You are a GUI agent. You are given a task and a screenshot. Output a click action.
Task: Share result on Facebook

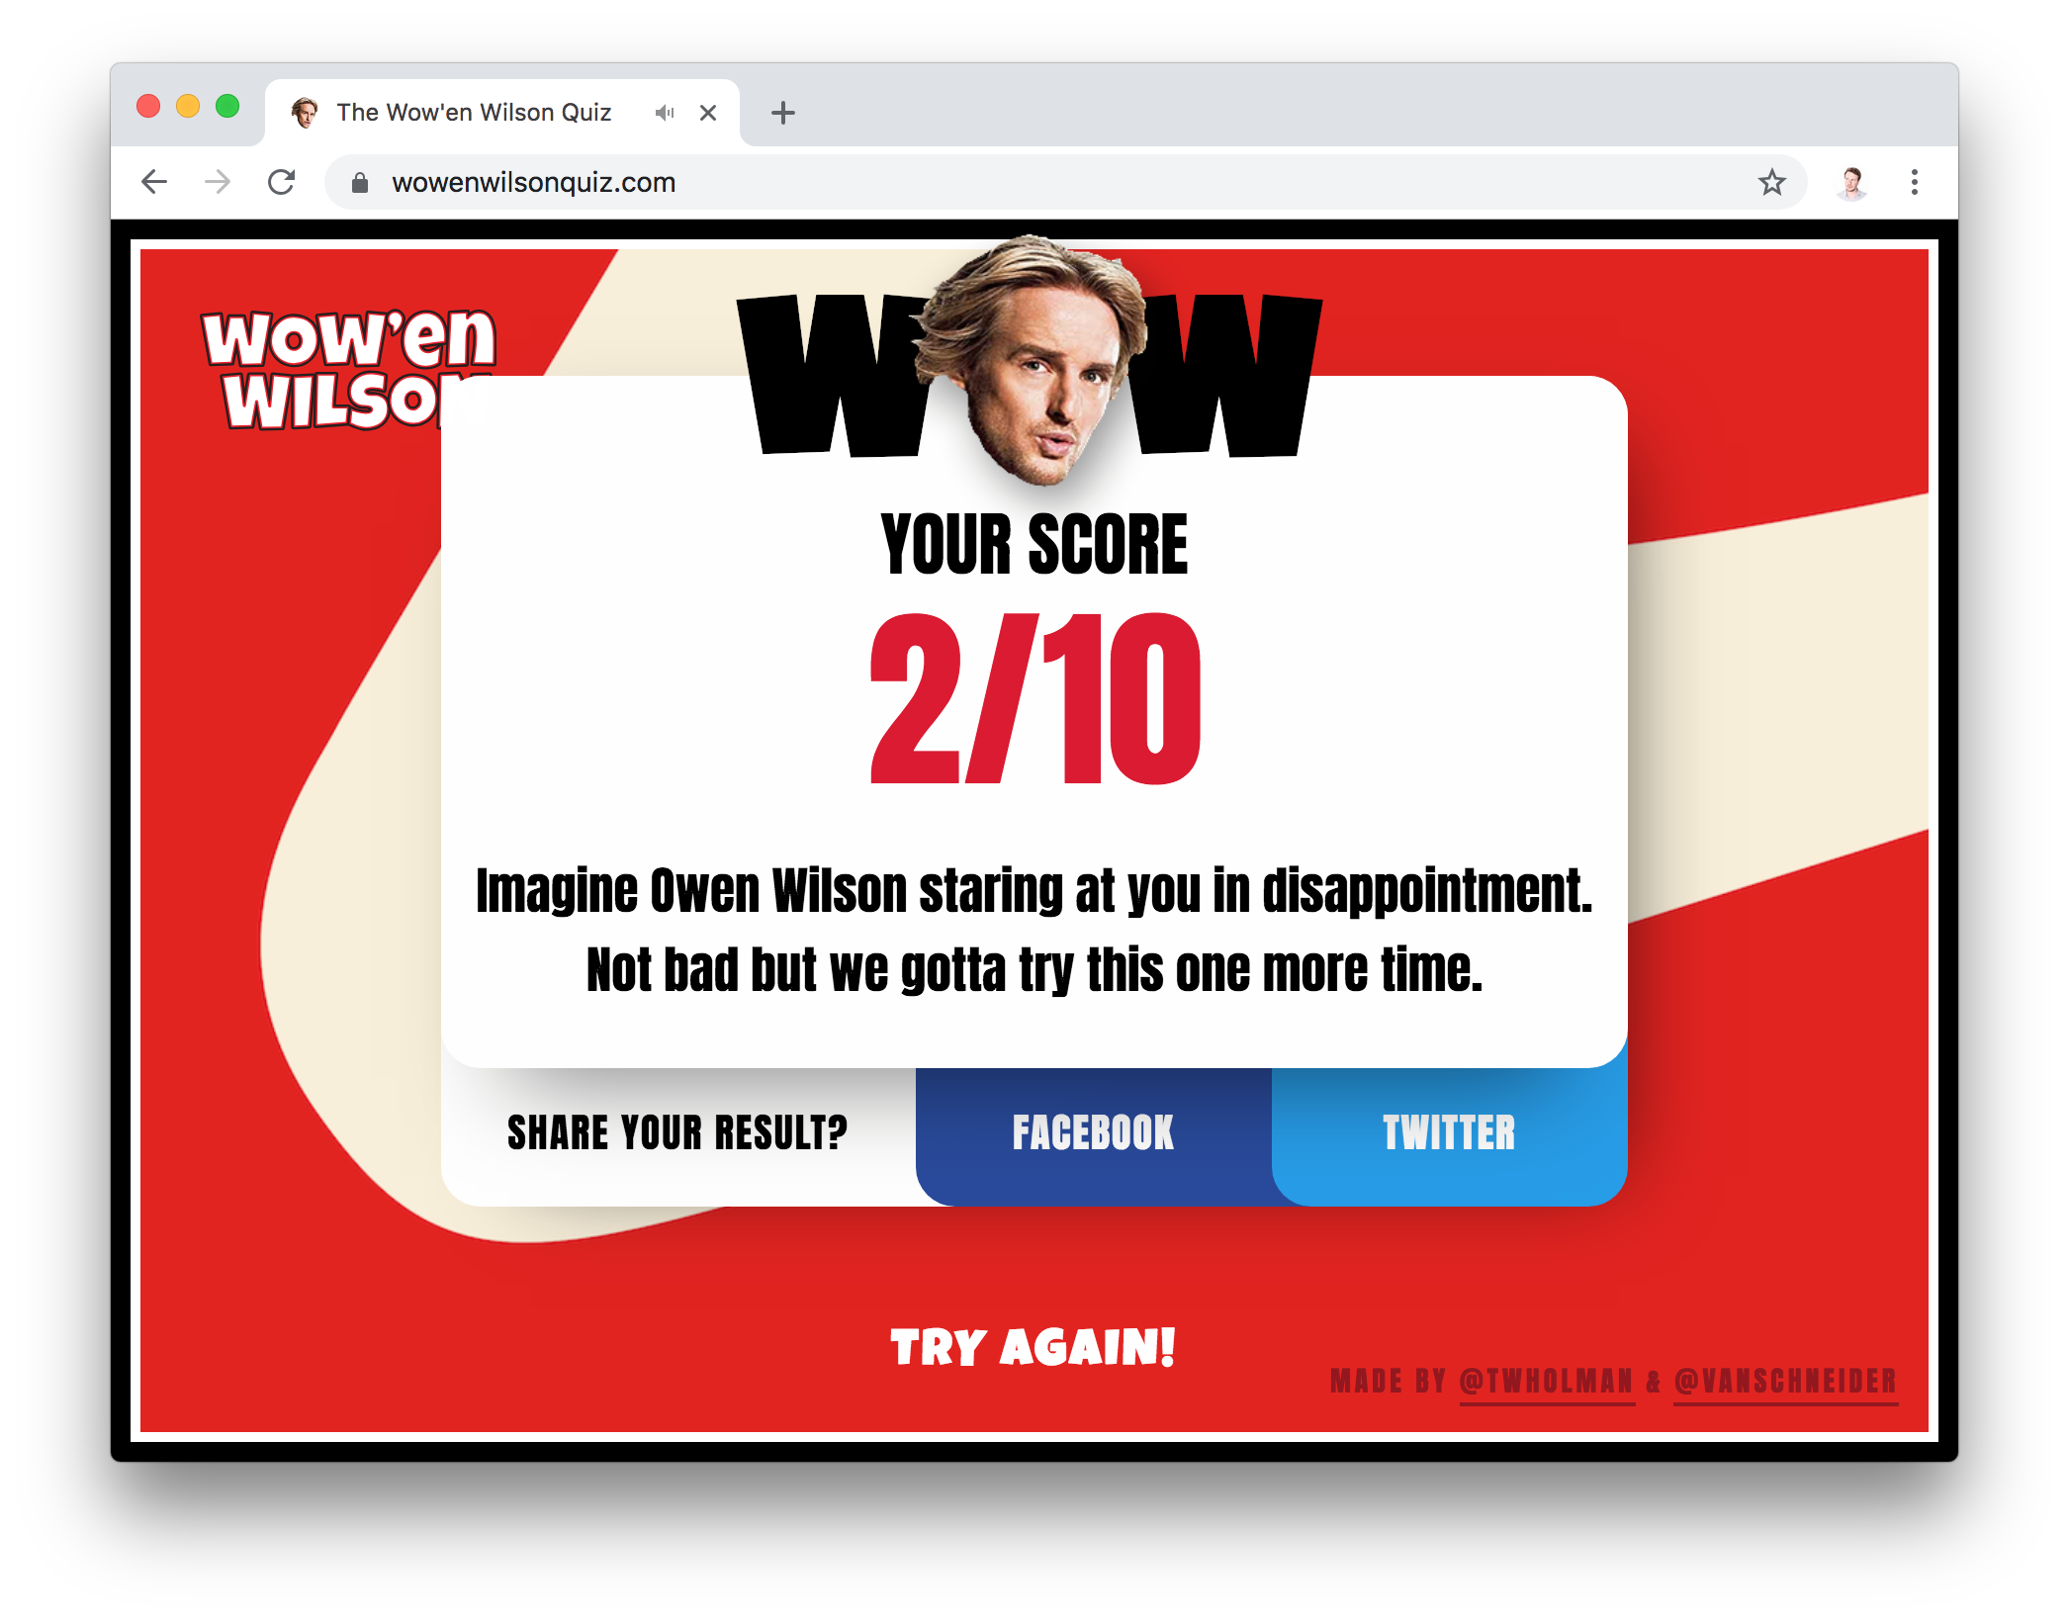(1094, 1133)
